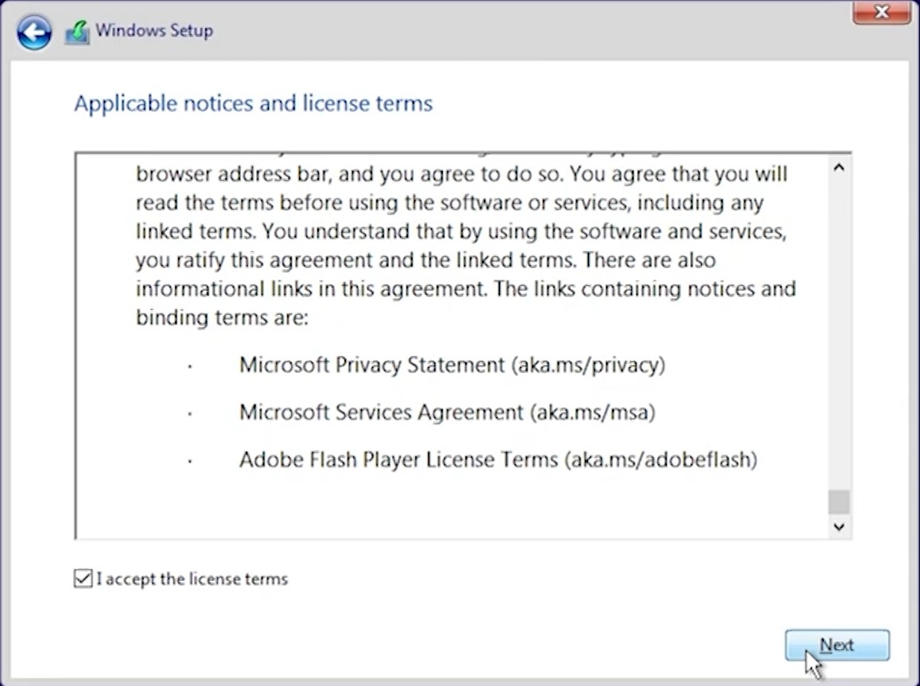
Task: Go back using the blue arrow button
Action: click(x=34, y=32)
